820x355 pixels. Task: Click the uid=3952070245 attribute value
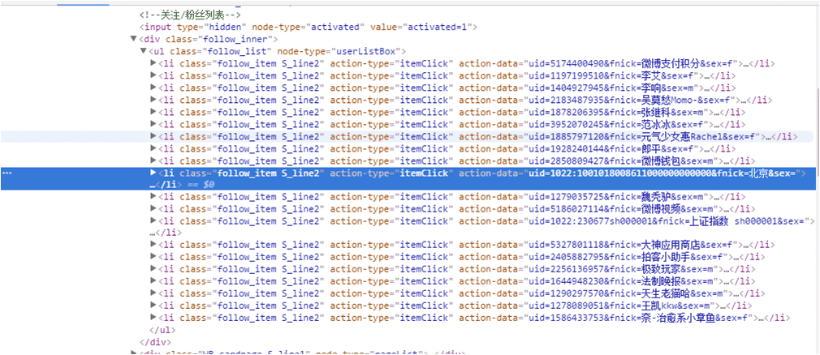(616, 124)
